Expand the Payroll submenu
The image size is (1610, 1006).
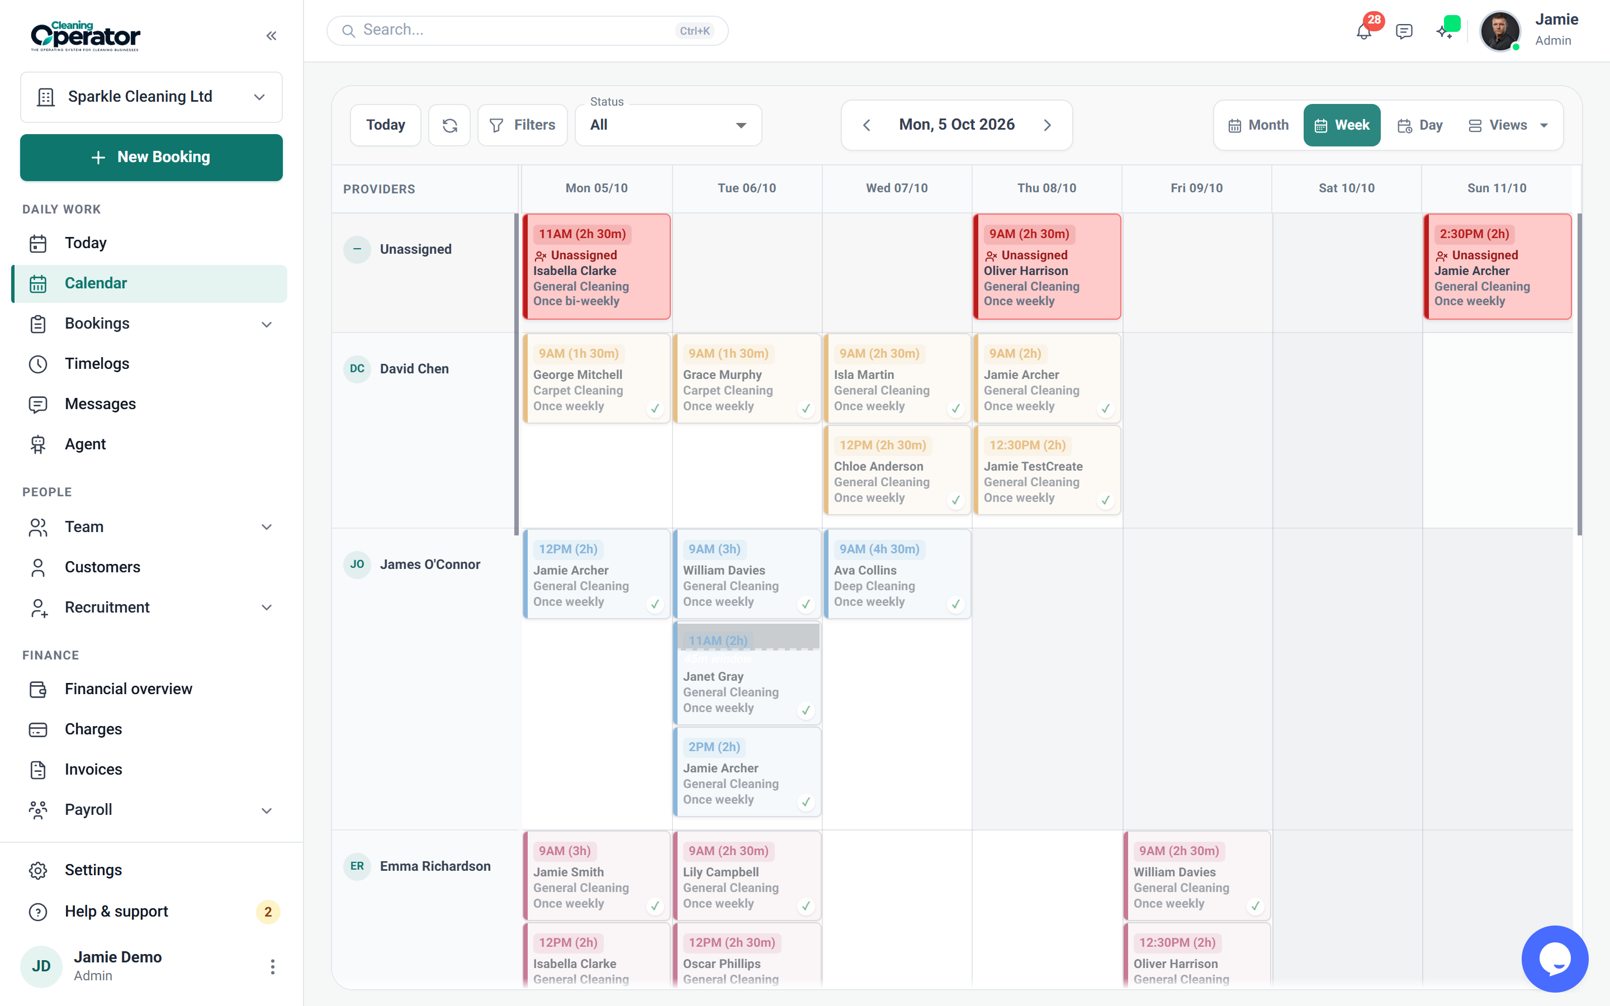click(267, 810)
